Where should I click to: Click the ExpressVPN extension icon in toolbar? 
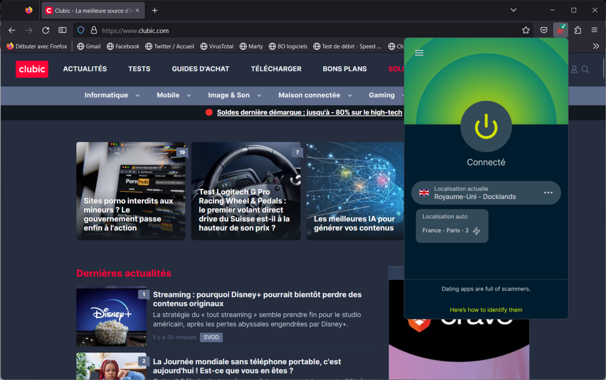point(561,30)
